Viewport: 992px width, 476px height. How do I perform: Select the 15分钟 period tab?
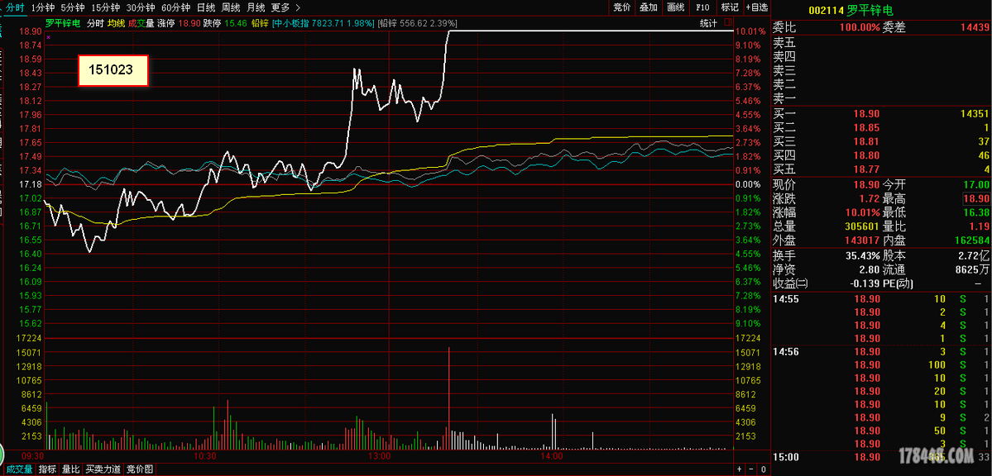pos(105,7)
